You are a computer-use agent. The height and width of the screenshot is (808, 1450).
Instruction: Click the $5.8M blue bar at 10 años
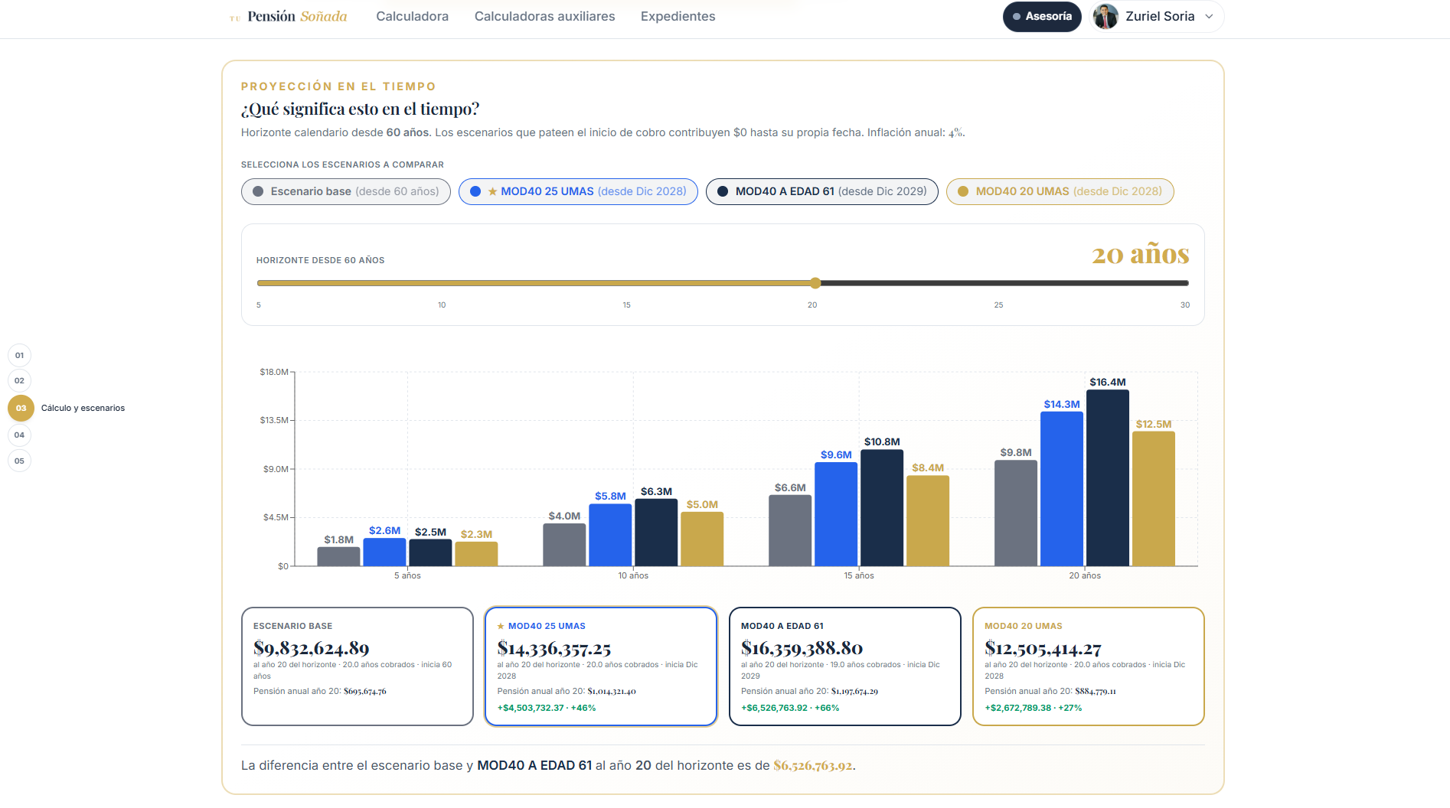point(610,535)
